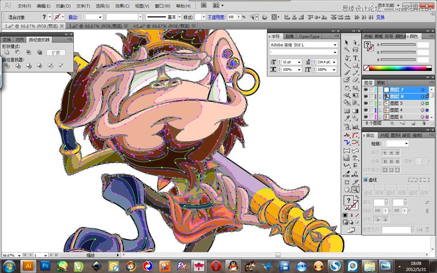The height and width of the screenshot is (273, 437).
Task: Hide layer 图层 7 with its eye
Action: pos(366,90)
